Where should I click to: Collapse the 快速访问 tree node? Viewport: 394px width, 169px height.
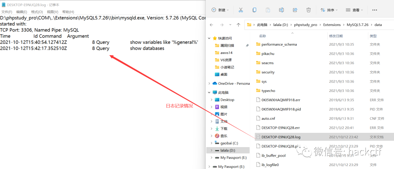209,38
